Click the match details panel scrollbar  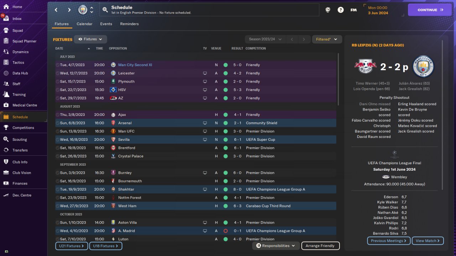tap(442, 114)
